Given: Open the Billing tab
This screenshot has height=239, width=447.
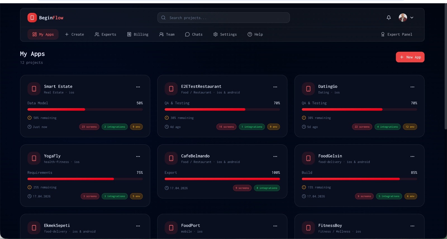Looking at the screenshot, I should 138,34.
